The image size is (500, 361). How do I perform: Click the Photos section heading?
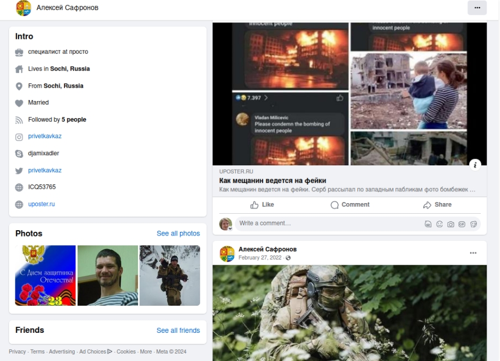[x=29, y=233]
